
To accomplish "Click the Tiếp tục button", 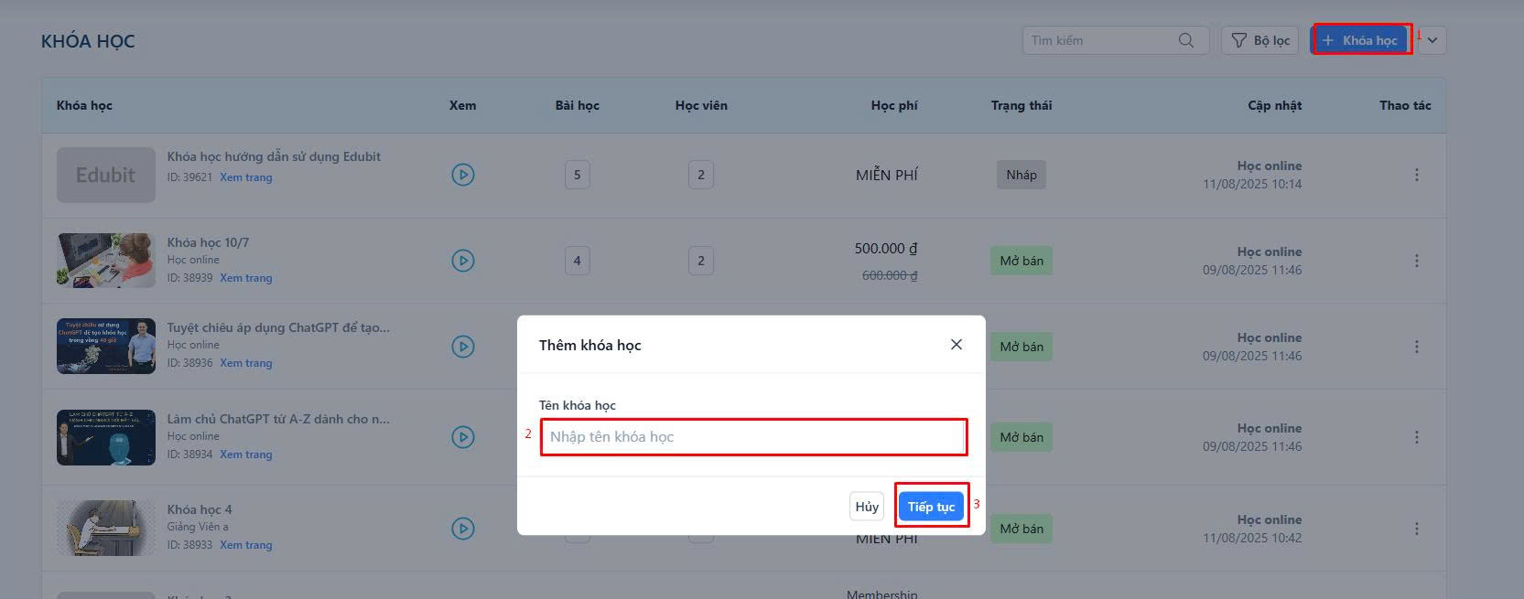I will point(931,507).
